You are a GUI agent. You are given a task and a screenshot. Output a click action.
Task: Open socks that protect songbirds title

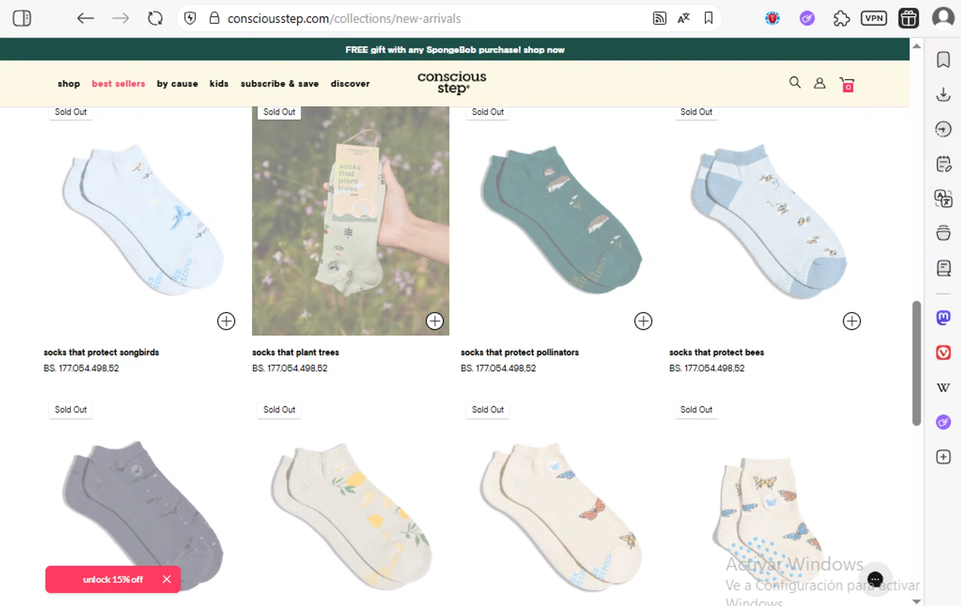(x=101, y=352)
